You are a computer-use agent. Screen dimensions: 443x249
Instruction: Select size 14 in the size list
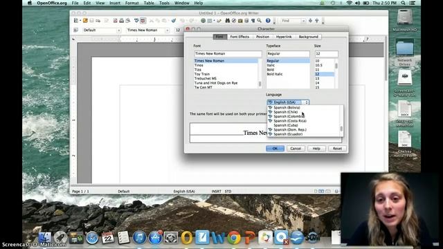click(325, 83)
